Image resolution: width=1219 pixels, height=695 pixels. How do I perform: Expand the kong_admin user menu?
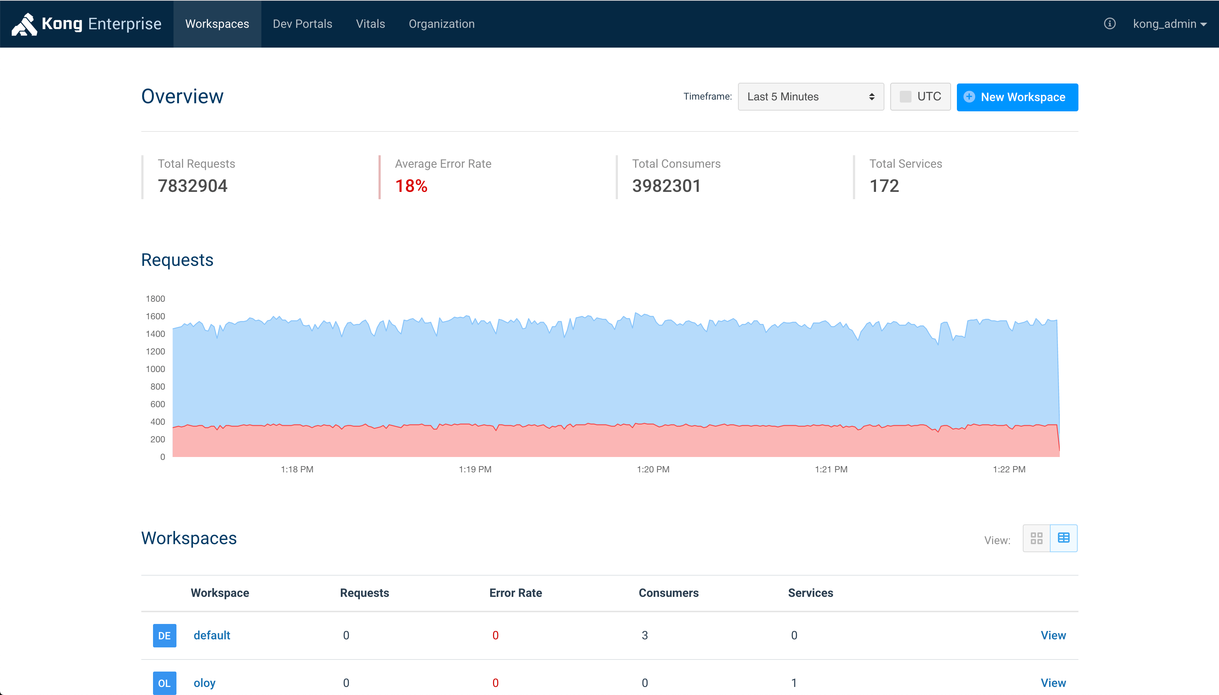pyautogui.click(x=1169, y=24)
